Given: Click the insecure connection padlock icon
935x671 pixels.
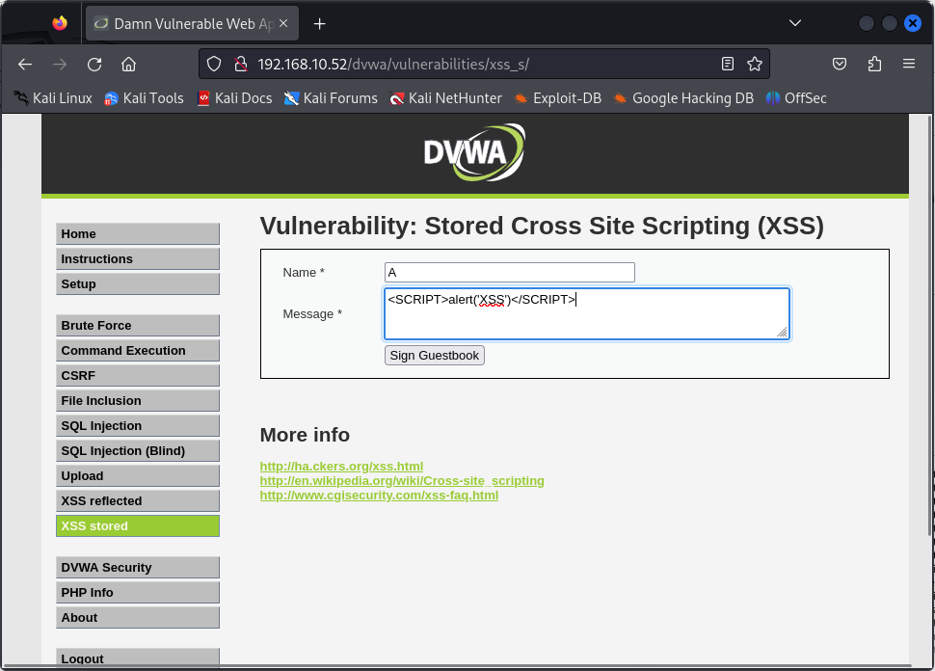Looking at the screenshot, I should (x=240, y=64).
